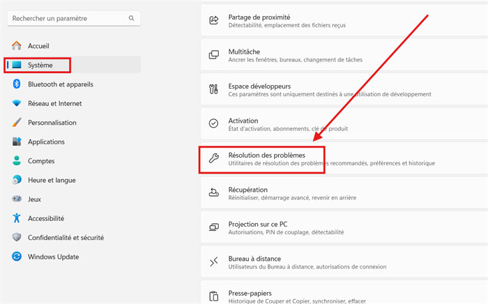Viewport: 488px width, 304px height.
Task: Open Bureau à distance settings
Action: pos(344,262)
